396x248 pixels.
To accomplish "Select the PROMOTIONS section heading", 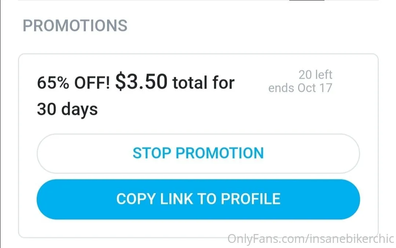I will click(x=75, y=26).
